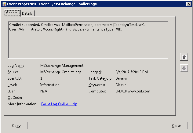The width and height of the screenshot is (193, 133).
Task: Click the Copy button
Action: tap(16, 125)
